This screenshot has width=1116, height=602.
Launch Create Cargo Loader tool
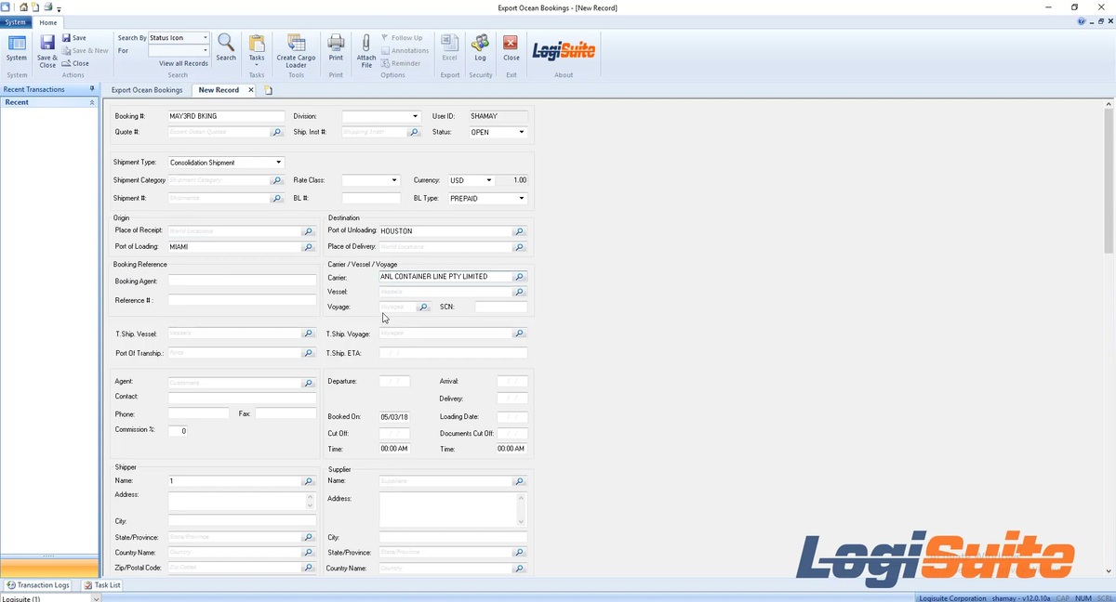(x=296, y=50)
